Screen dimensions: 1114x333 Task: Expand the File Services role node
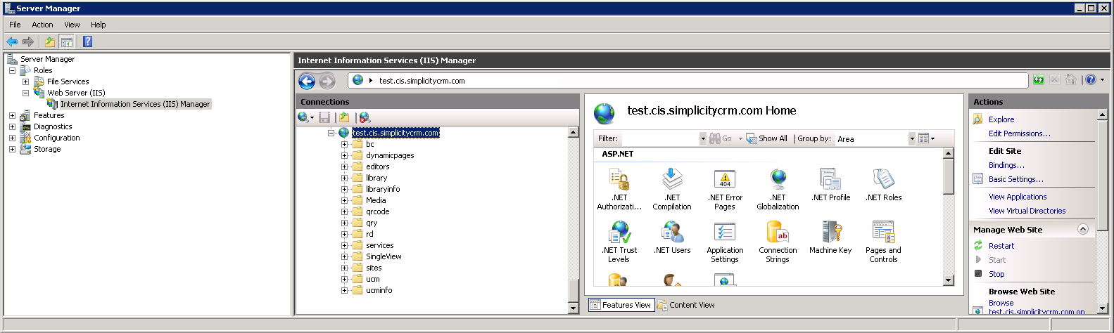click(x=25, y=81)
